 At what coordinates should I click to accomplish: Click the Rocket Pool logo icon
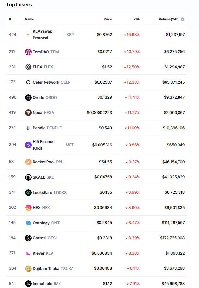[x=28, y=162]
